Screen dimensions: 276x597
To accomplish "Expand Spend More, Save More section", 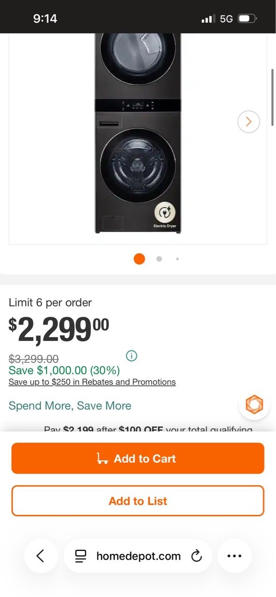I will (70, 406).
